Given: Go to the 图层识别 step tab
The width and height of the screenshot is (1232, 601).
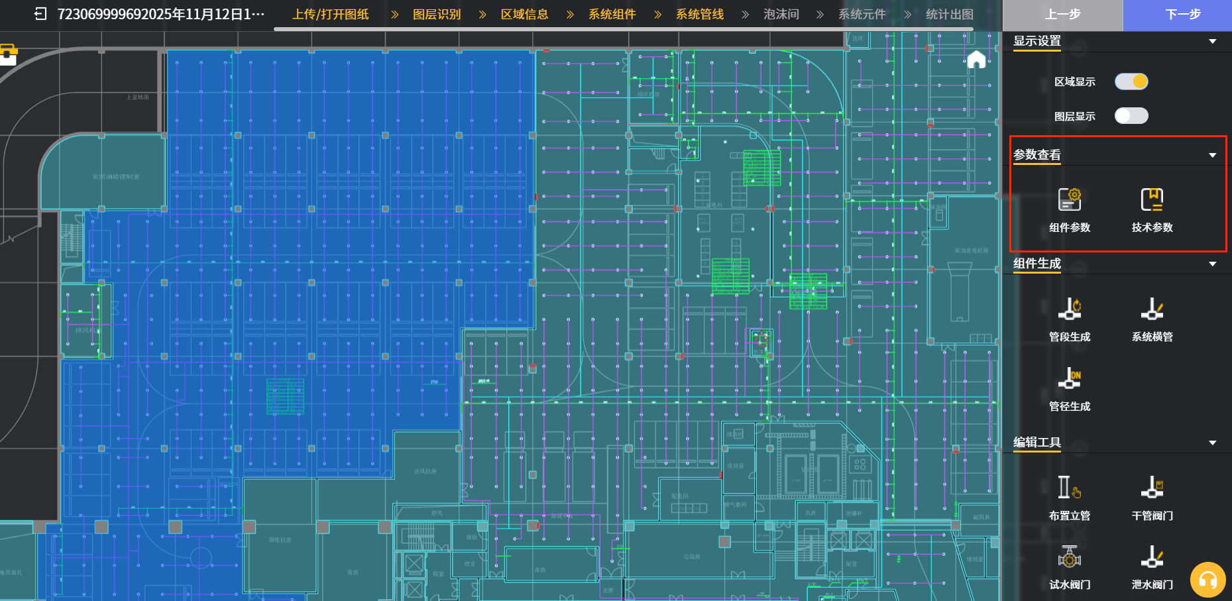Looking at the screenshot, I should 436,15.
